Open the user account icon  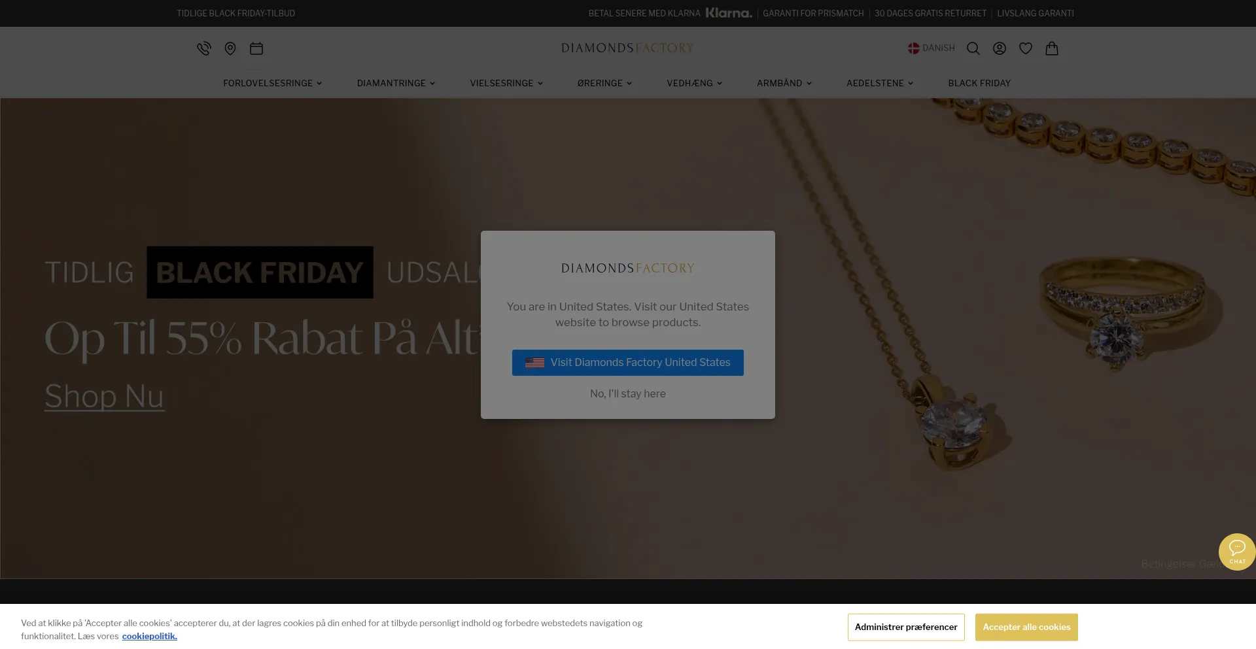tap(1000, 48)
